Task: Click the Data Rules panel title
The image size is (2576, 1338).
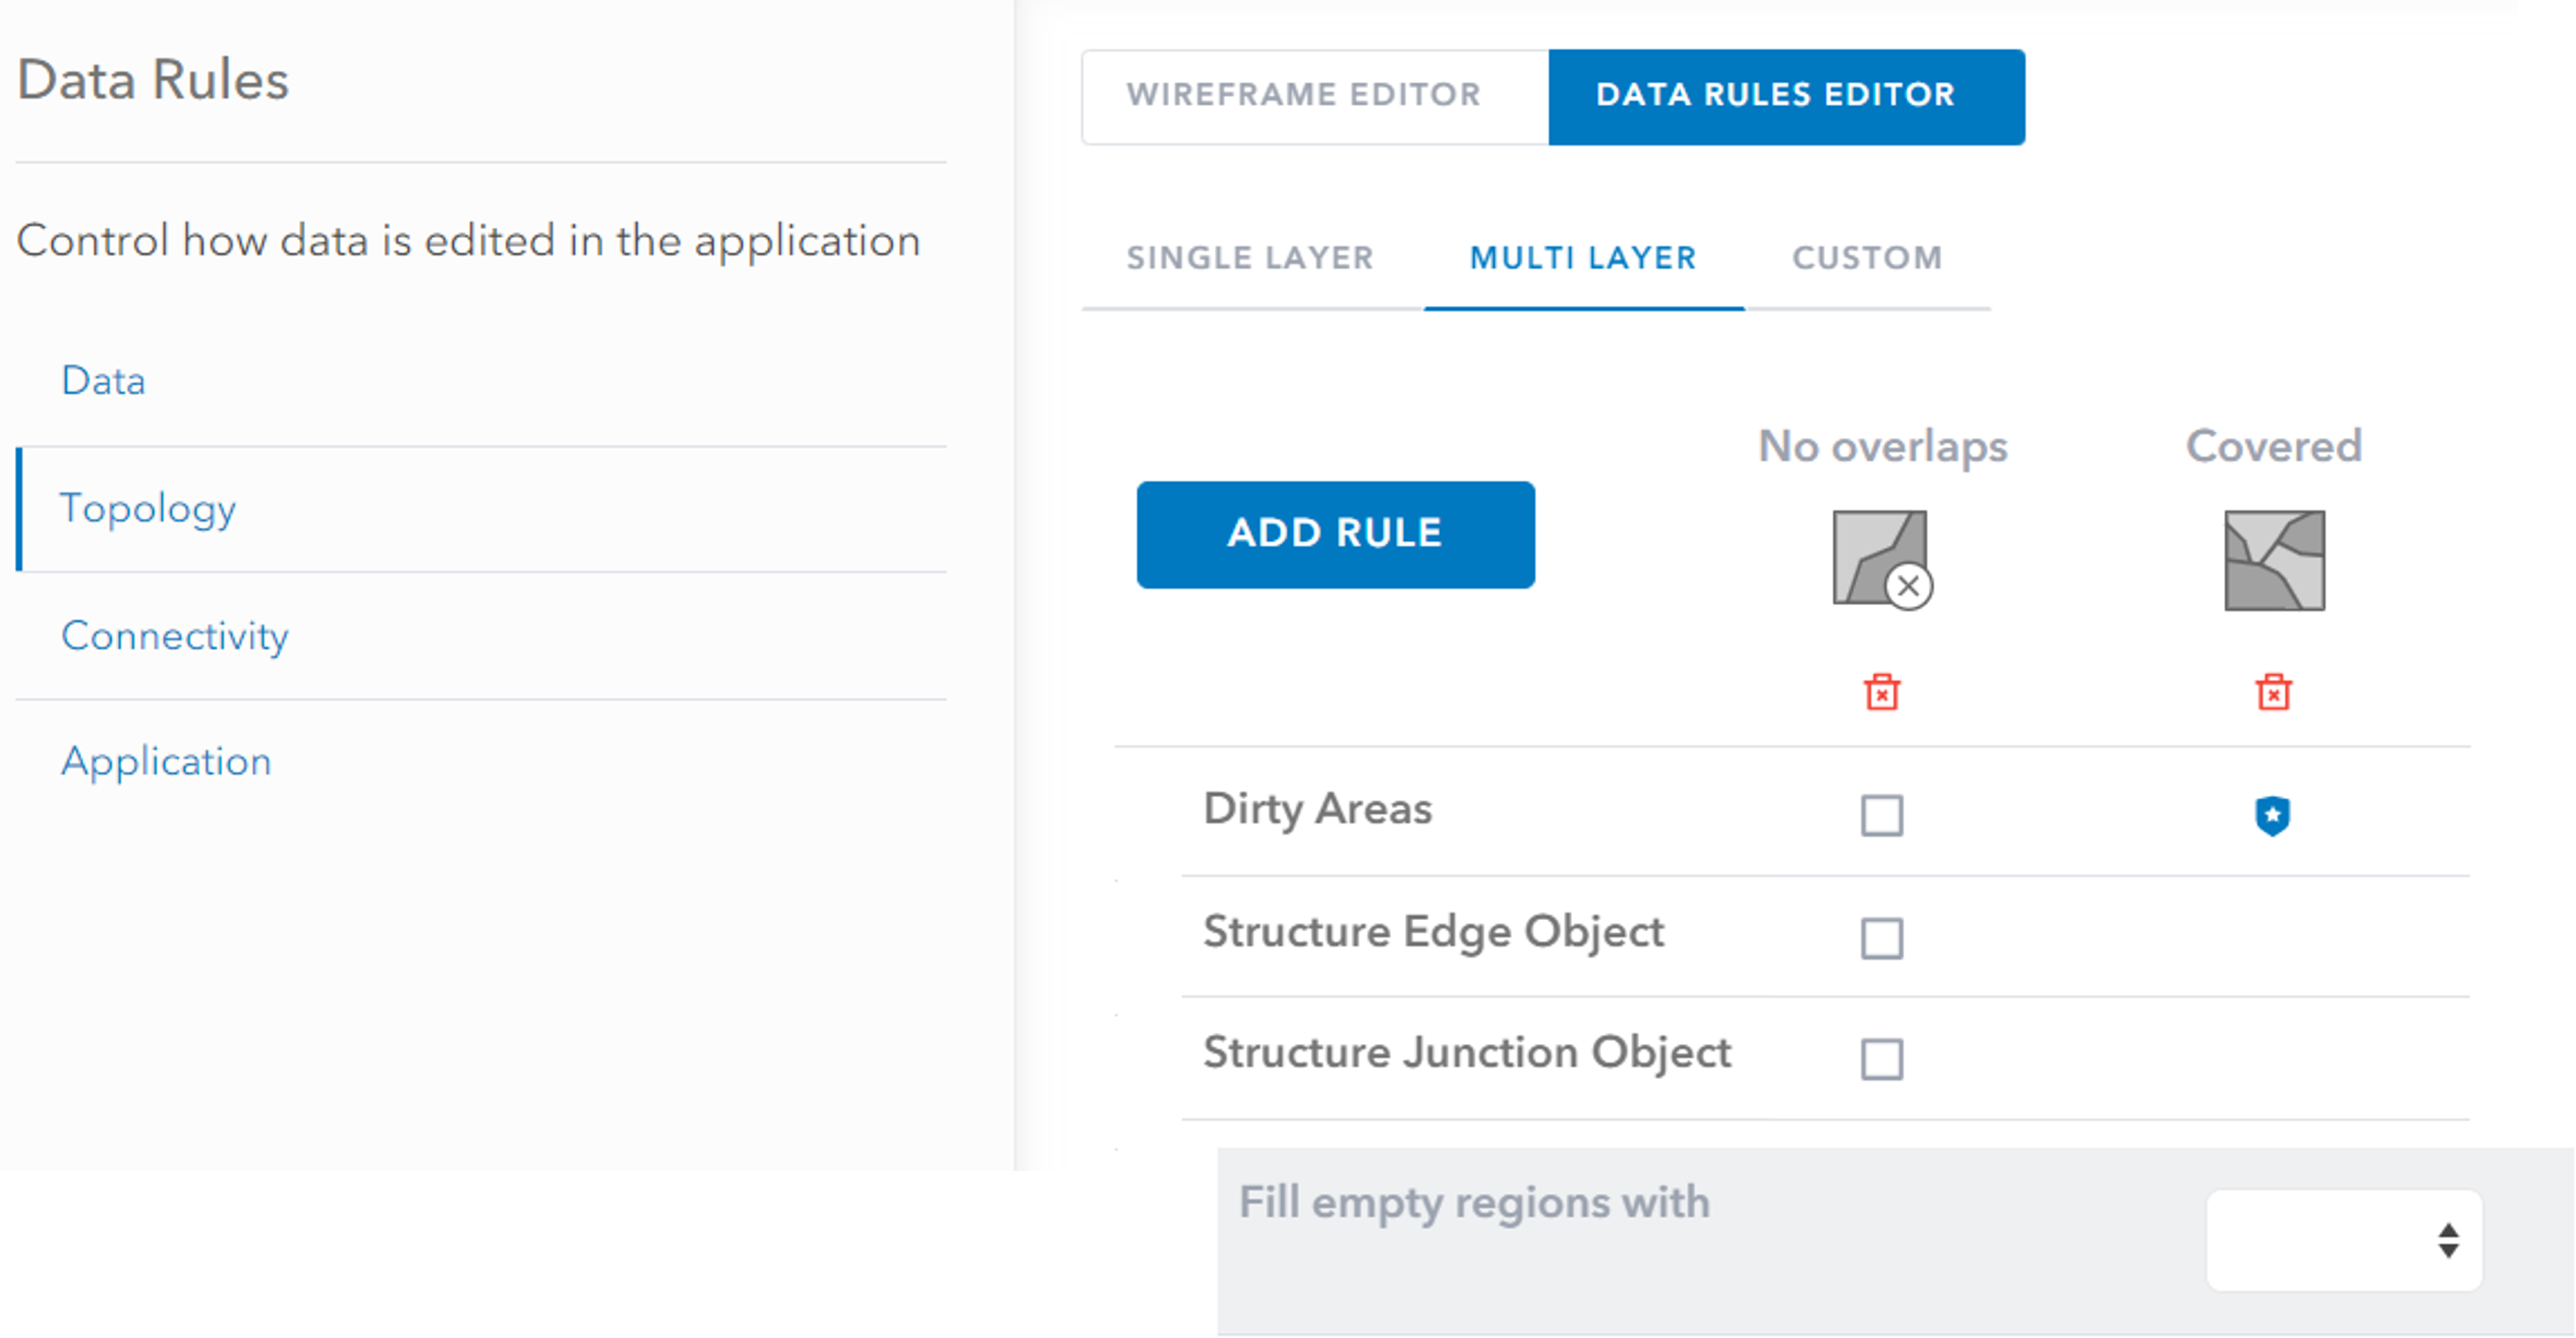Action: pyautogui.click(x=153, y=80)
